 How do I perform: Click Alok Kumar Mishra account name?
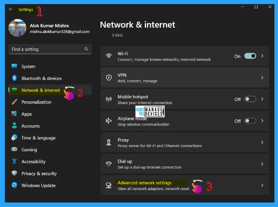(x=49, y=26)
